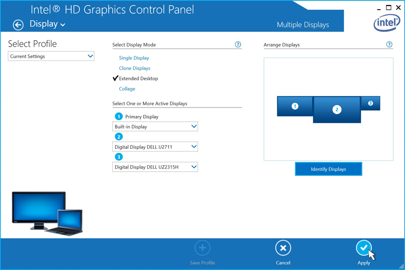Screen dimensions: 405x270
Task: Choose Clone Displays mode
Action: [x=134, y=68]
